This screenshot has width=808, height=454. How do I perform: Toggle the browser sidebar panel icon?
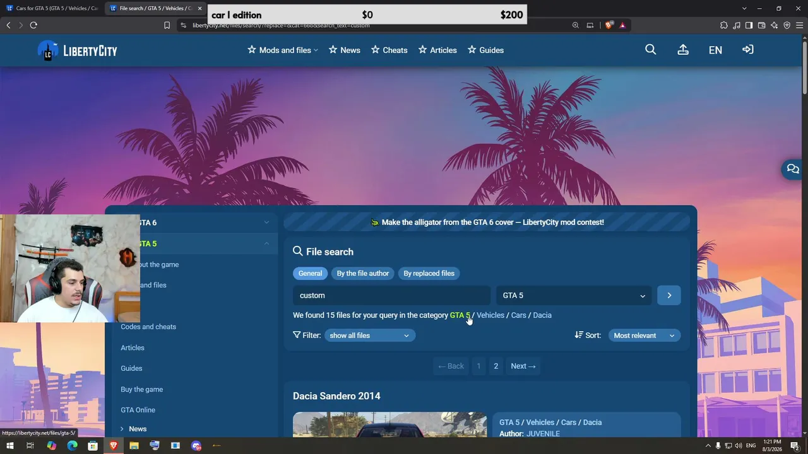[x=749, y=25]
